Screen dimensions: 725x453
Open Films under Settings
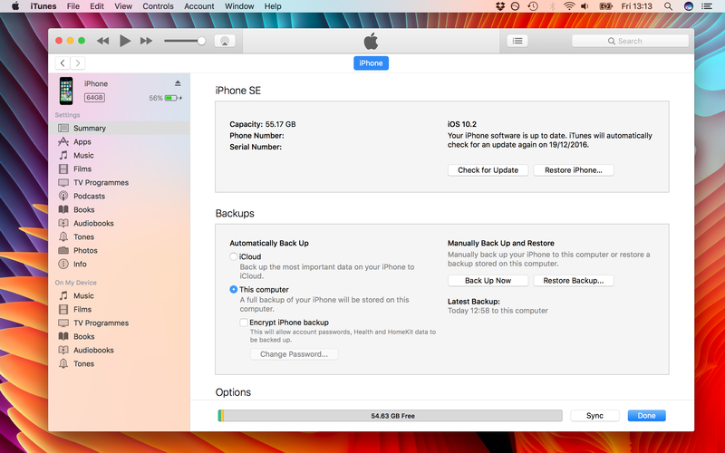(x=120, y=169)
